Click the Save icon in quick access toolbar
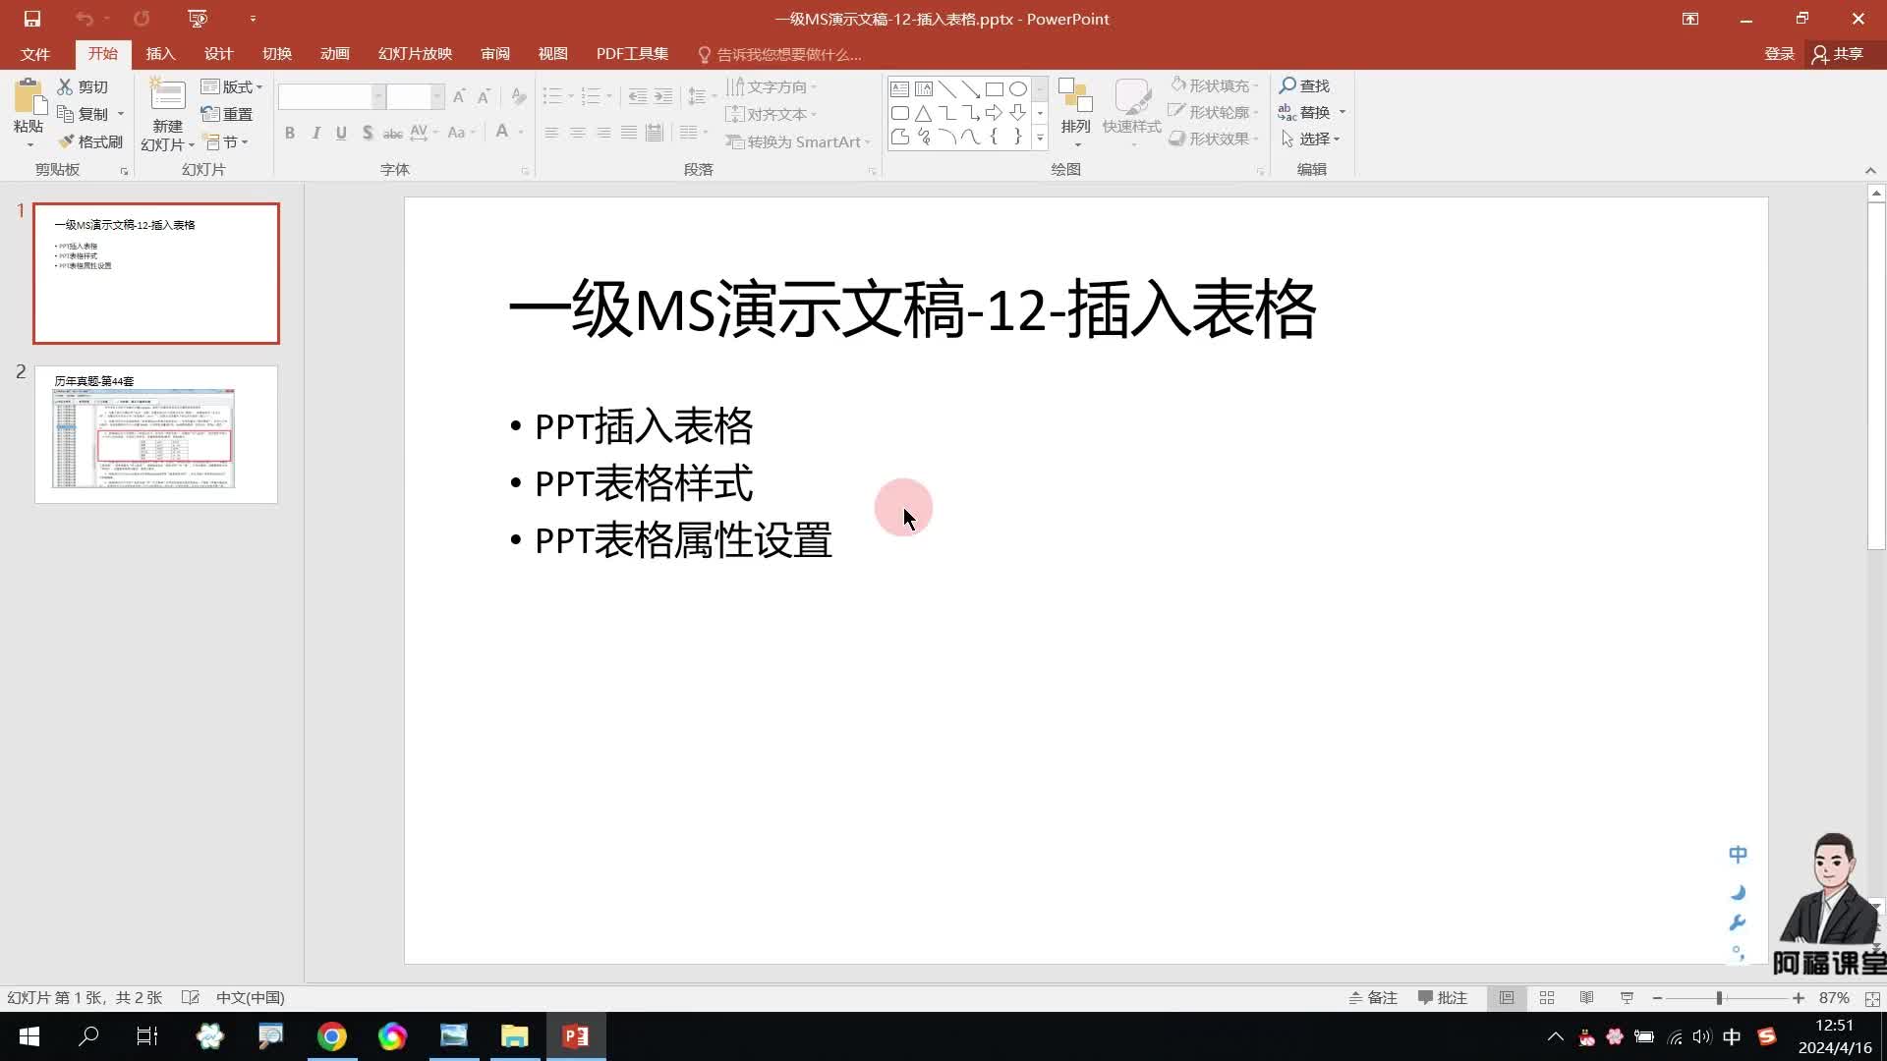 tap(32, 19)
